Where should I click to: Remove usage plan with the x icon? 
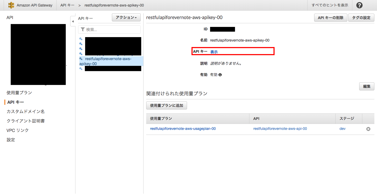(x=368, y=129)
